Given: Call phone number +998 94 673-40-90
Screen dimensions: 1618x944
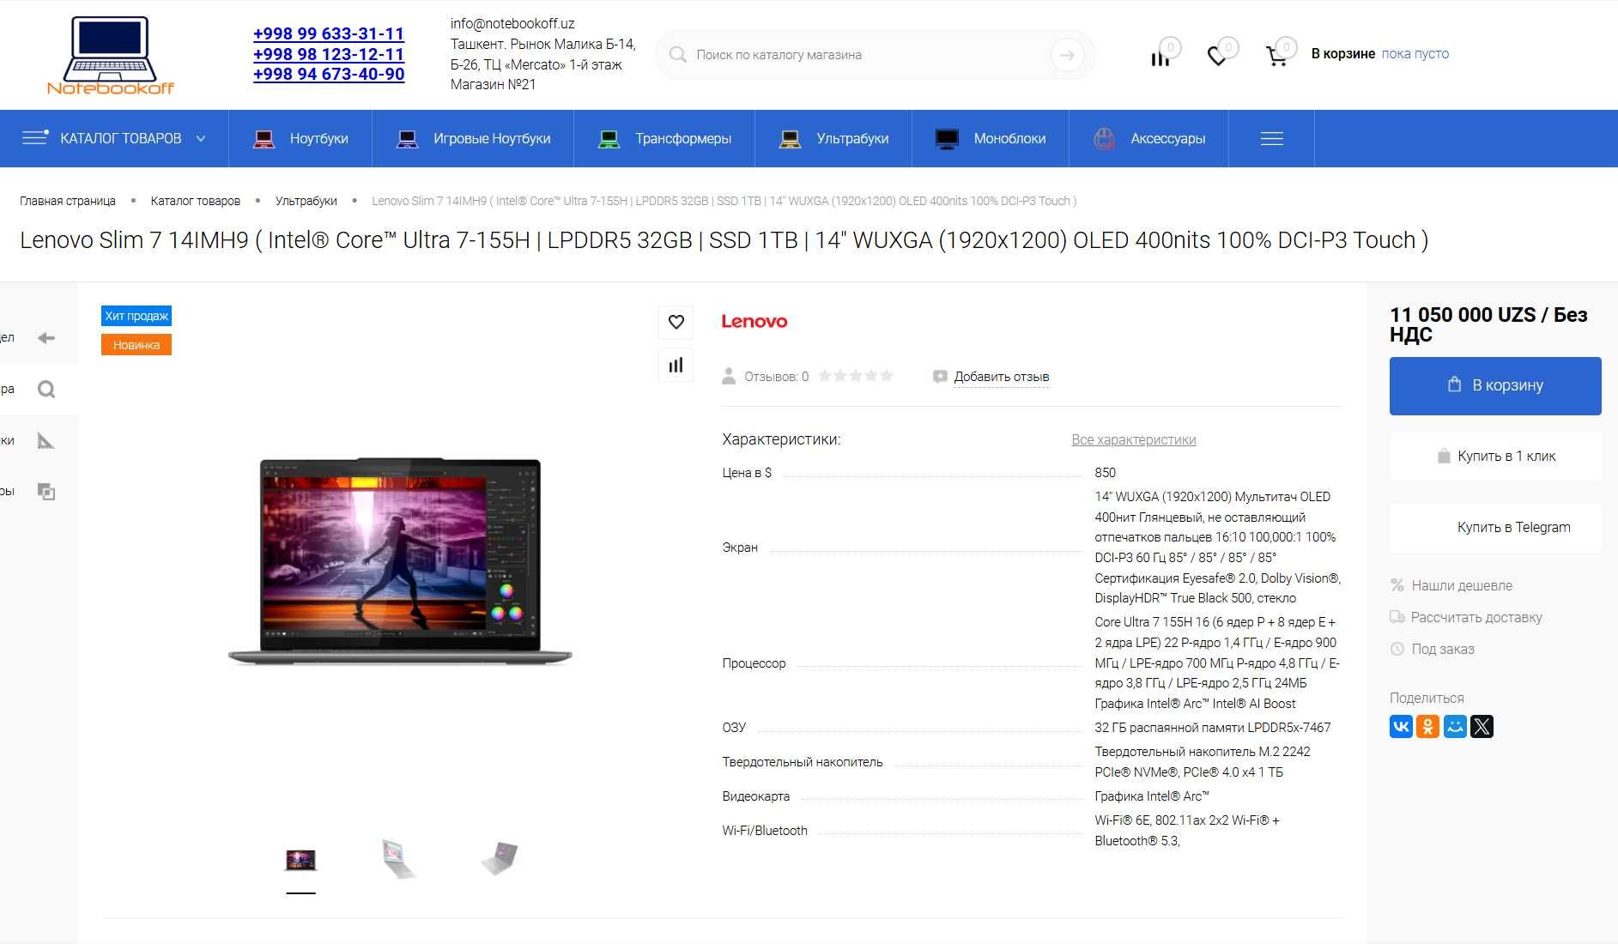Looking at the screenshot, I should [329, 74].
